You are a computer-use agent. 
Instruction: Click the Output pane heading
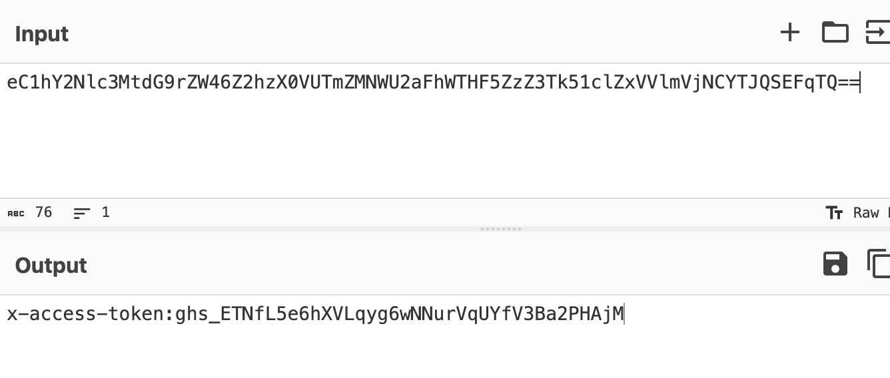point(51,265)
